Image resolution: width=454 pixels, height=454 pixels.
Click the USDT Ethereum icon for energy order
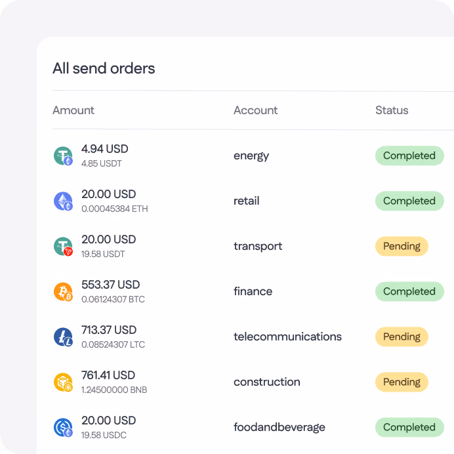tap(63, 155)
